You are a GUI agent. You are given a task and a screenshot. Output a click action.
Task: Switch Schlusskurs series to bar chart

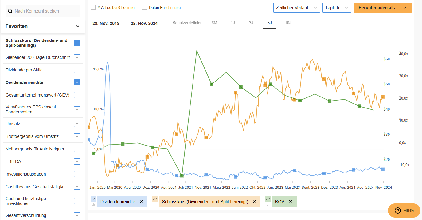(x=155, y=204)
